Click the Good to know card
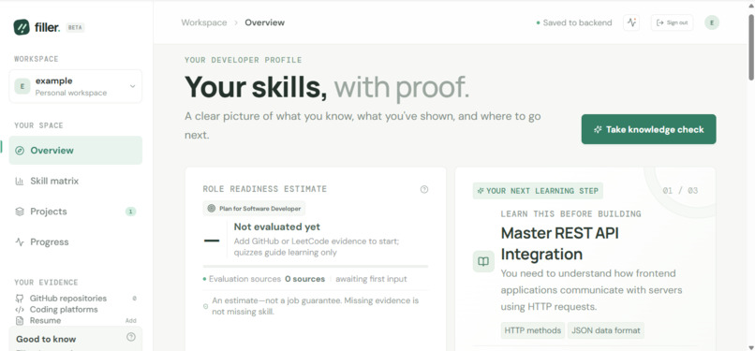 [76, 339]
